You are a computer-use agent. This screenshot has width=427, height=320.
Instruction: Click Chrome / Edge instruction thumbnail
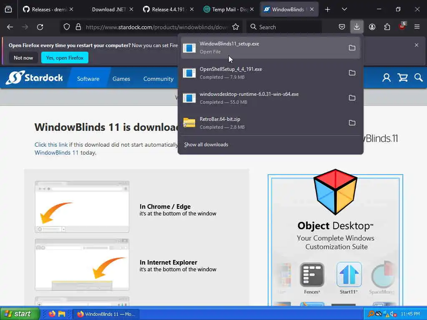pos(82,207)
